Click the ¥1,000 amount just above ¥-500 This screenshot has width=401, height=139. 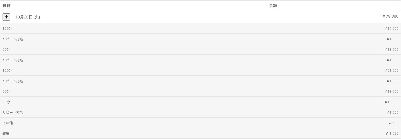[392, 113]
